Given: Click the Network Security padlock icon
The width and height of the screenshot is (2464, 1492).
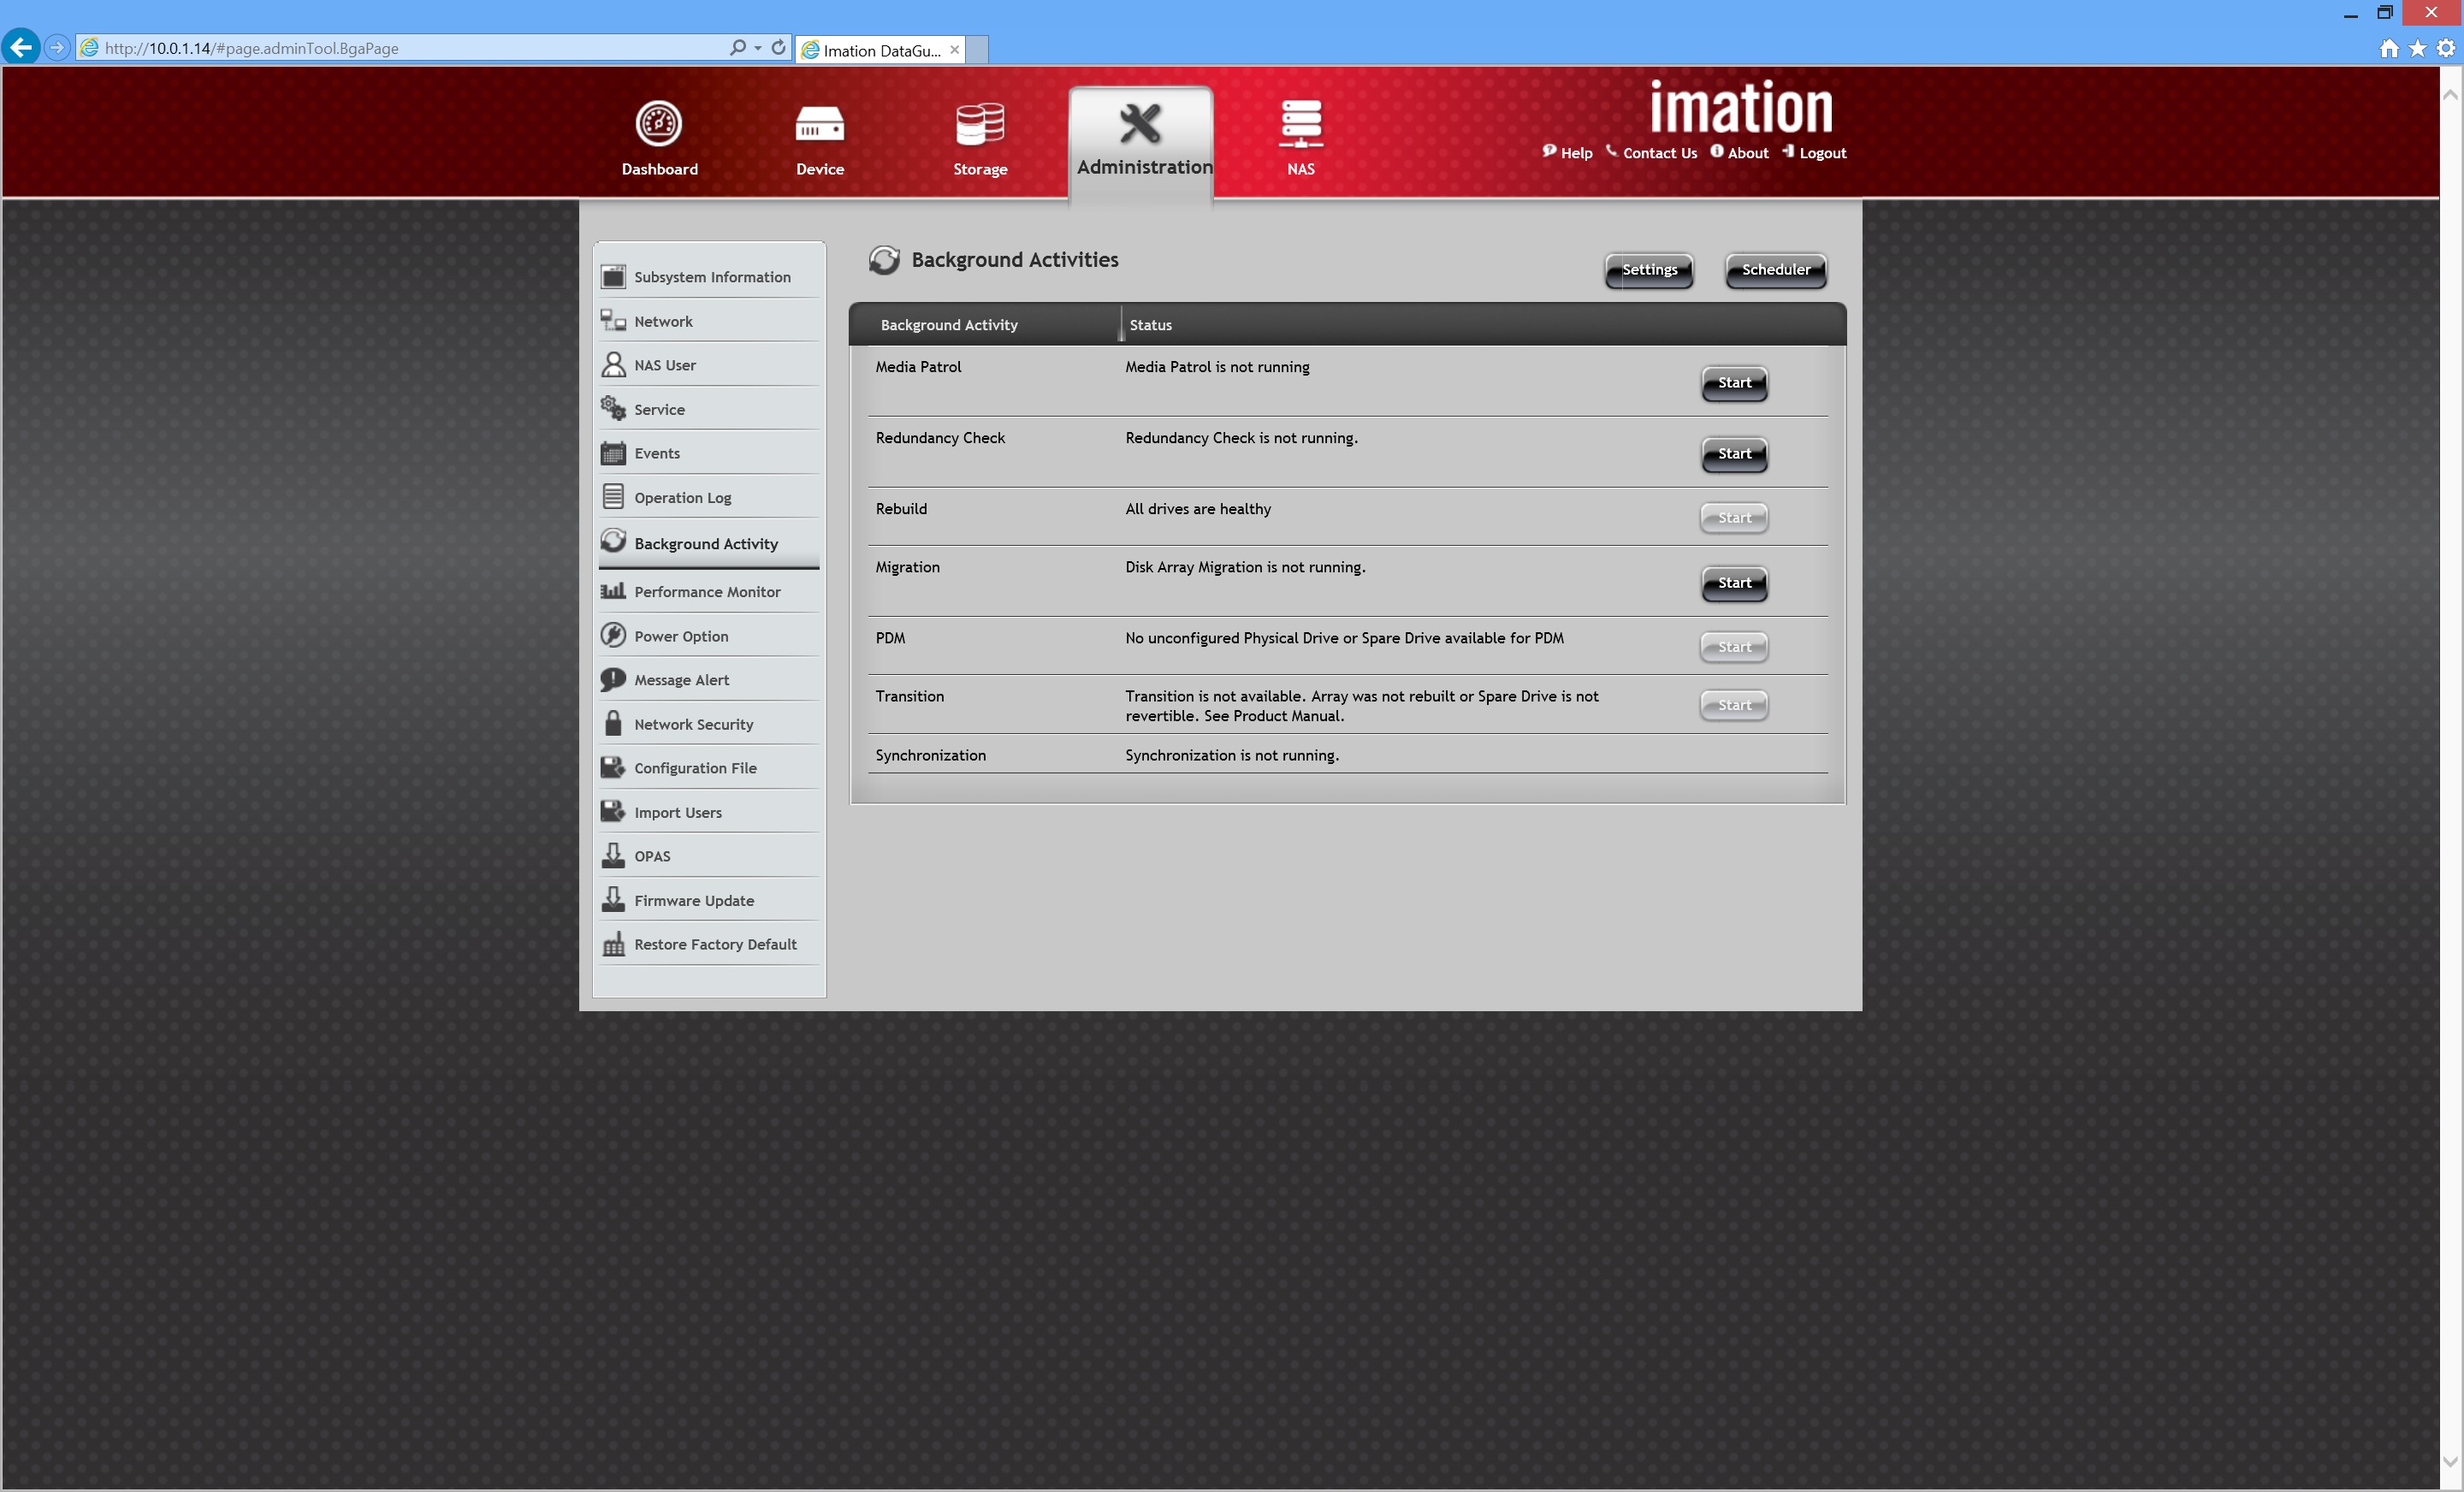Looking at the screenshot, I should 613,723.
